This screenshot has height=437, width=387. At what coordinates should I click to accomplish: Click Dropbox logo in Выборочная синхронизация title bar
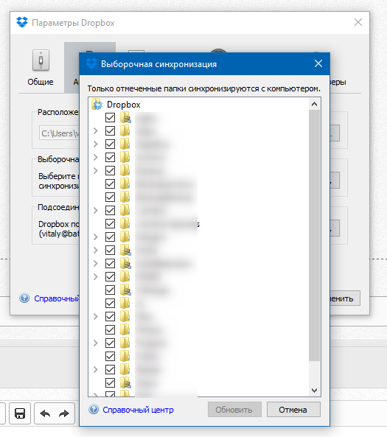91,63
